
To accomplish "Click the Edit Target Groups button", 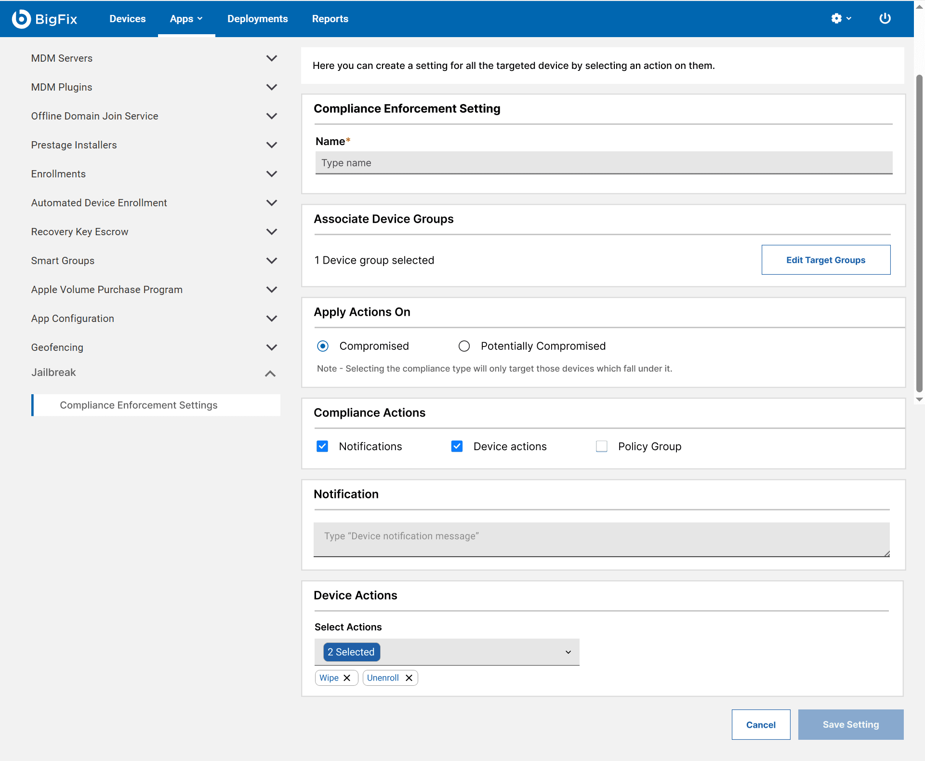I will point(826,260).
